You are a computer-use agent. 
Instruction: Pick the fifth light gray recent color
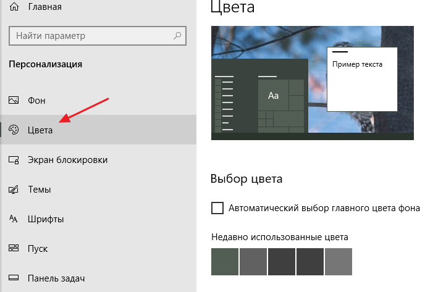pyautogui.click(x=339, y=262)
